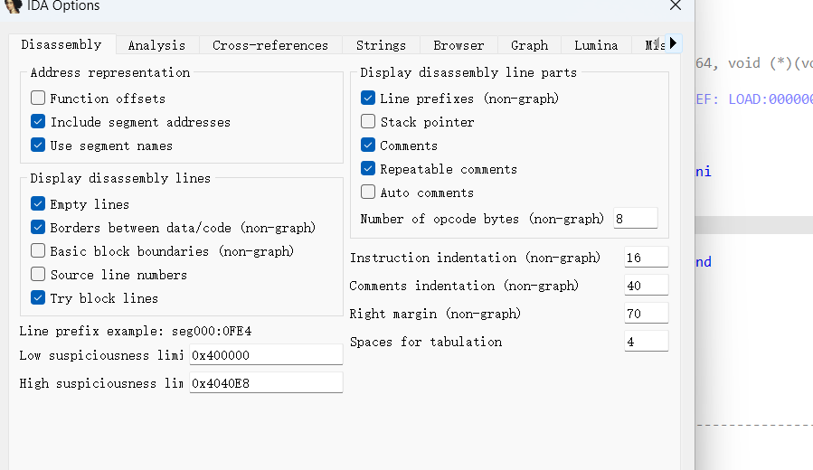Focus the Low suspiciousness limit field
Viewport: 813px width, 470px height.
(x=265, y=355)
